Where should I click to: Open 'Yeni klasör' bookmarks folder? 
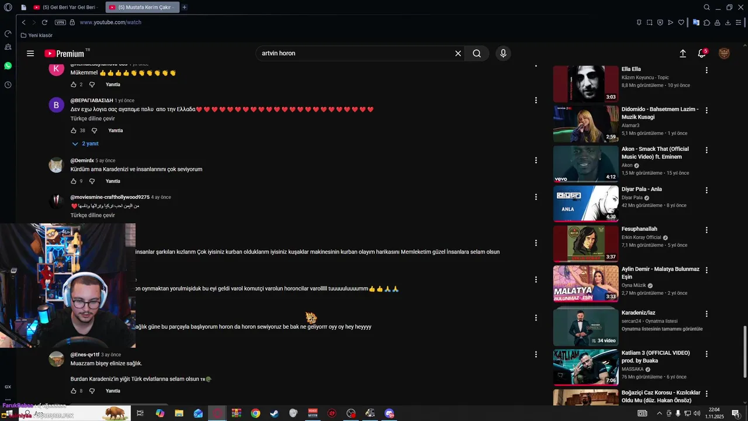pos(36,35)
